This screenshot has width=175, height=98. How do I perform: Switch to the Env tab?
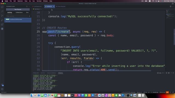[27, 13]
